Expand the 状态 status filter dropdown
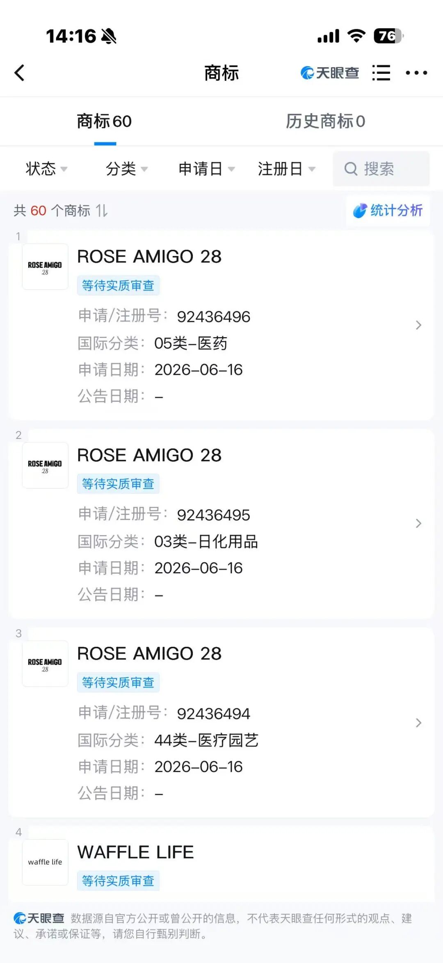443x963 pixels. point(46,169)
